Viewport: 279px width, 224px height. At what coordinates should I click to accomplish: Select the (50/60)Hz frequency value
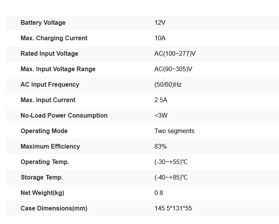(168, 85)
